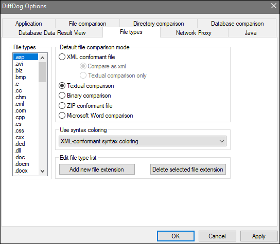This screenshot has width=280, height=244.
Task: Open Directory comparison tab
Action: point(159,24)
